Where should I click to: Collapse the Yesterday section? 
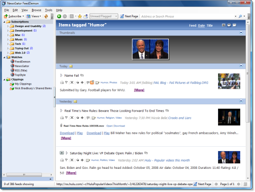tap(241, 101)
